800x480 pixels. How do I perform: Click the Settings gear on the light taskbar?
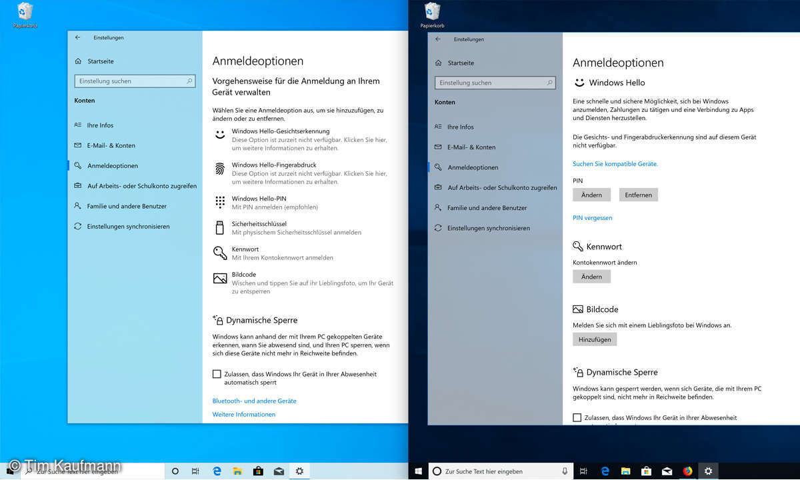(x=299, y=471)
